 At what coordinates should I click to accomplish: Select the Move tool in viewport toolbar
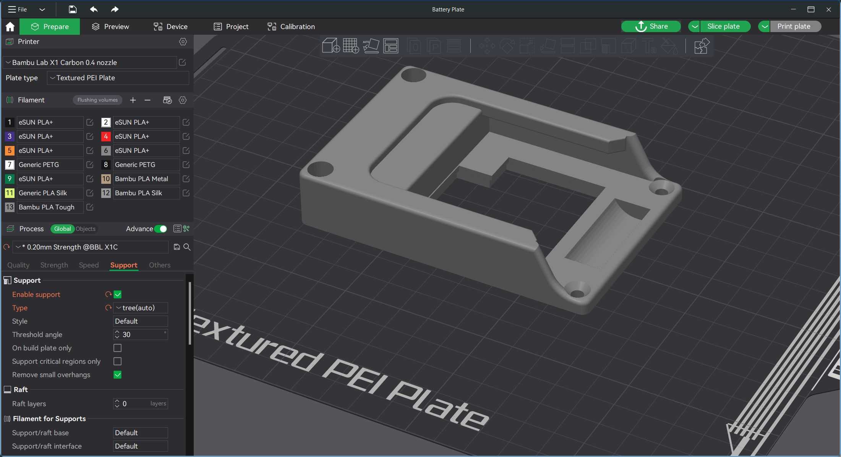[487, 46]
